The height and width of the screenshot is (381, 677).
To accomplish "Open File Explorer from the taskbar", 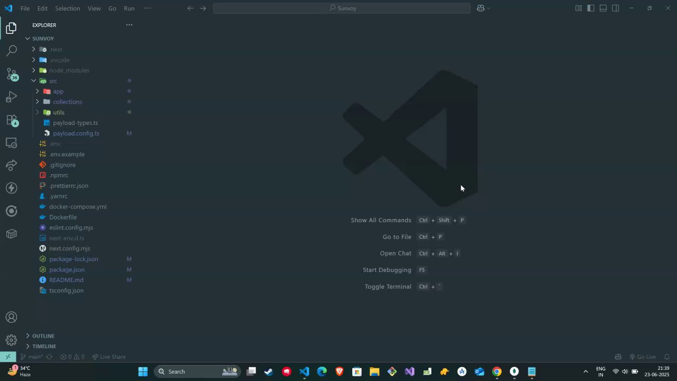I will click(x=374, y=371).
